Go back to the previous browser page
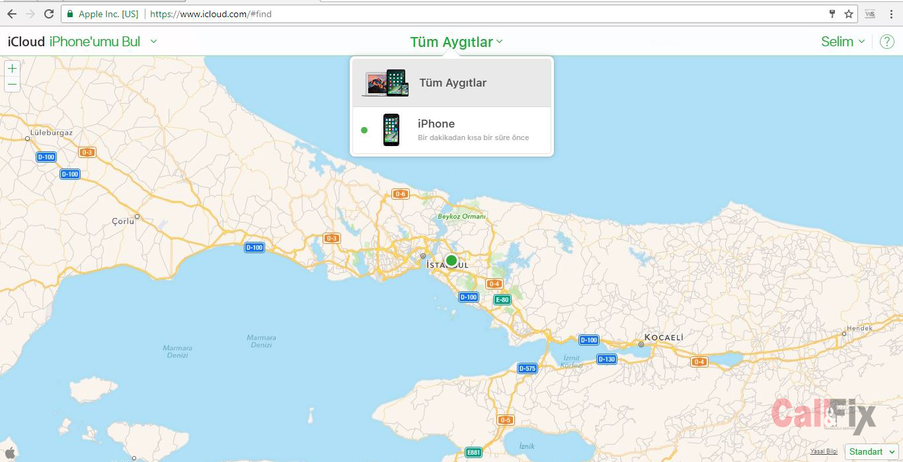 click(x=11, y=14)
